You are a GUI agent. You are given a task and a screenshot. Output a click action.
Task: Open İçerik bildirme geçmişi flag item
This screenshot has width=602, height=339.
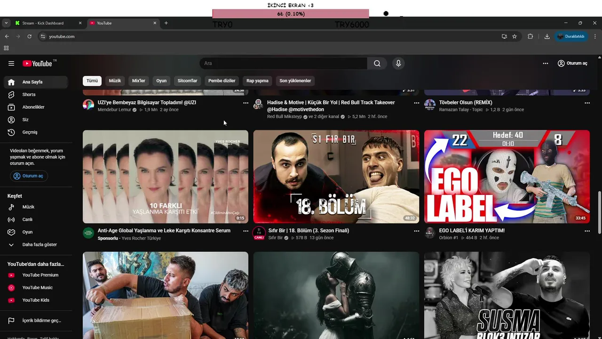coord(37,321)
